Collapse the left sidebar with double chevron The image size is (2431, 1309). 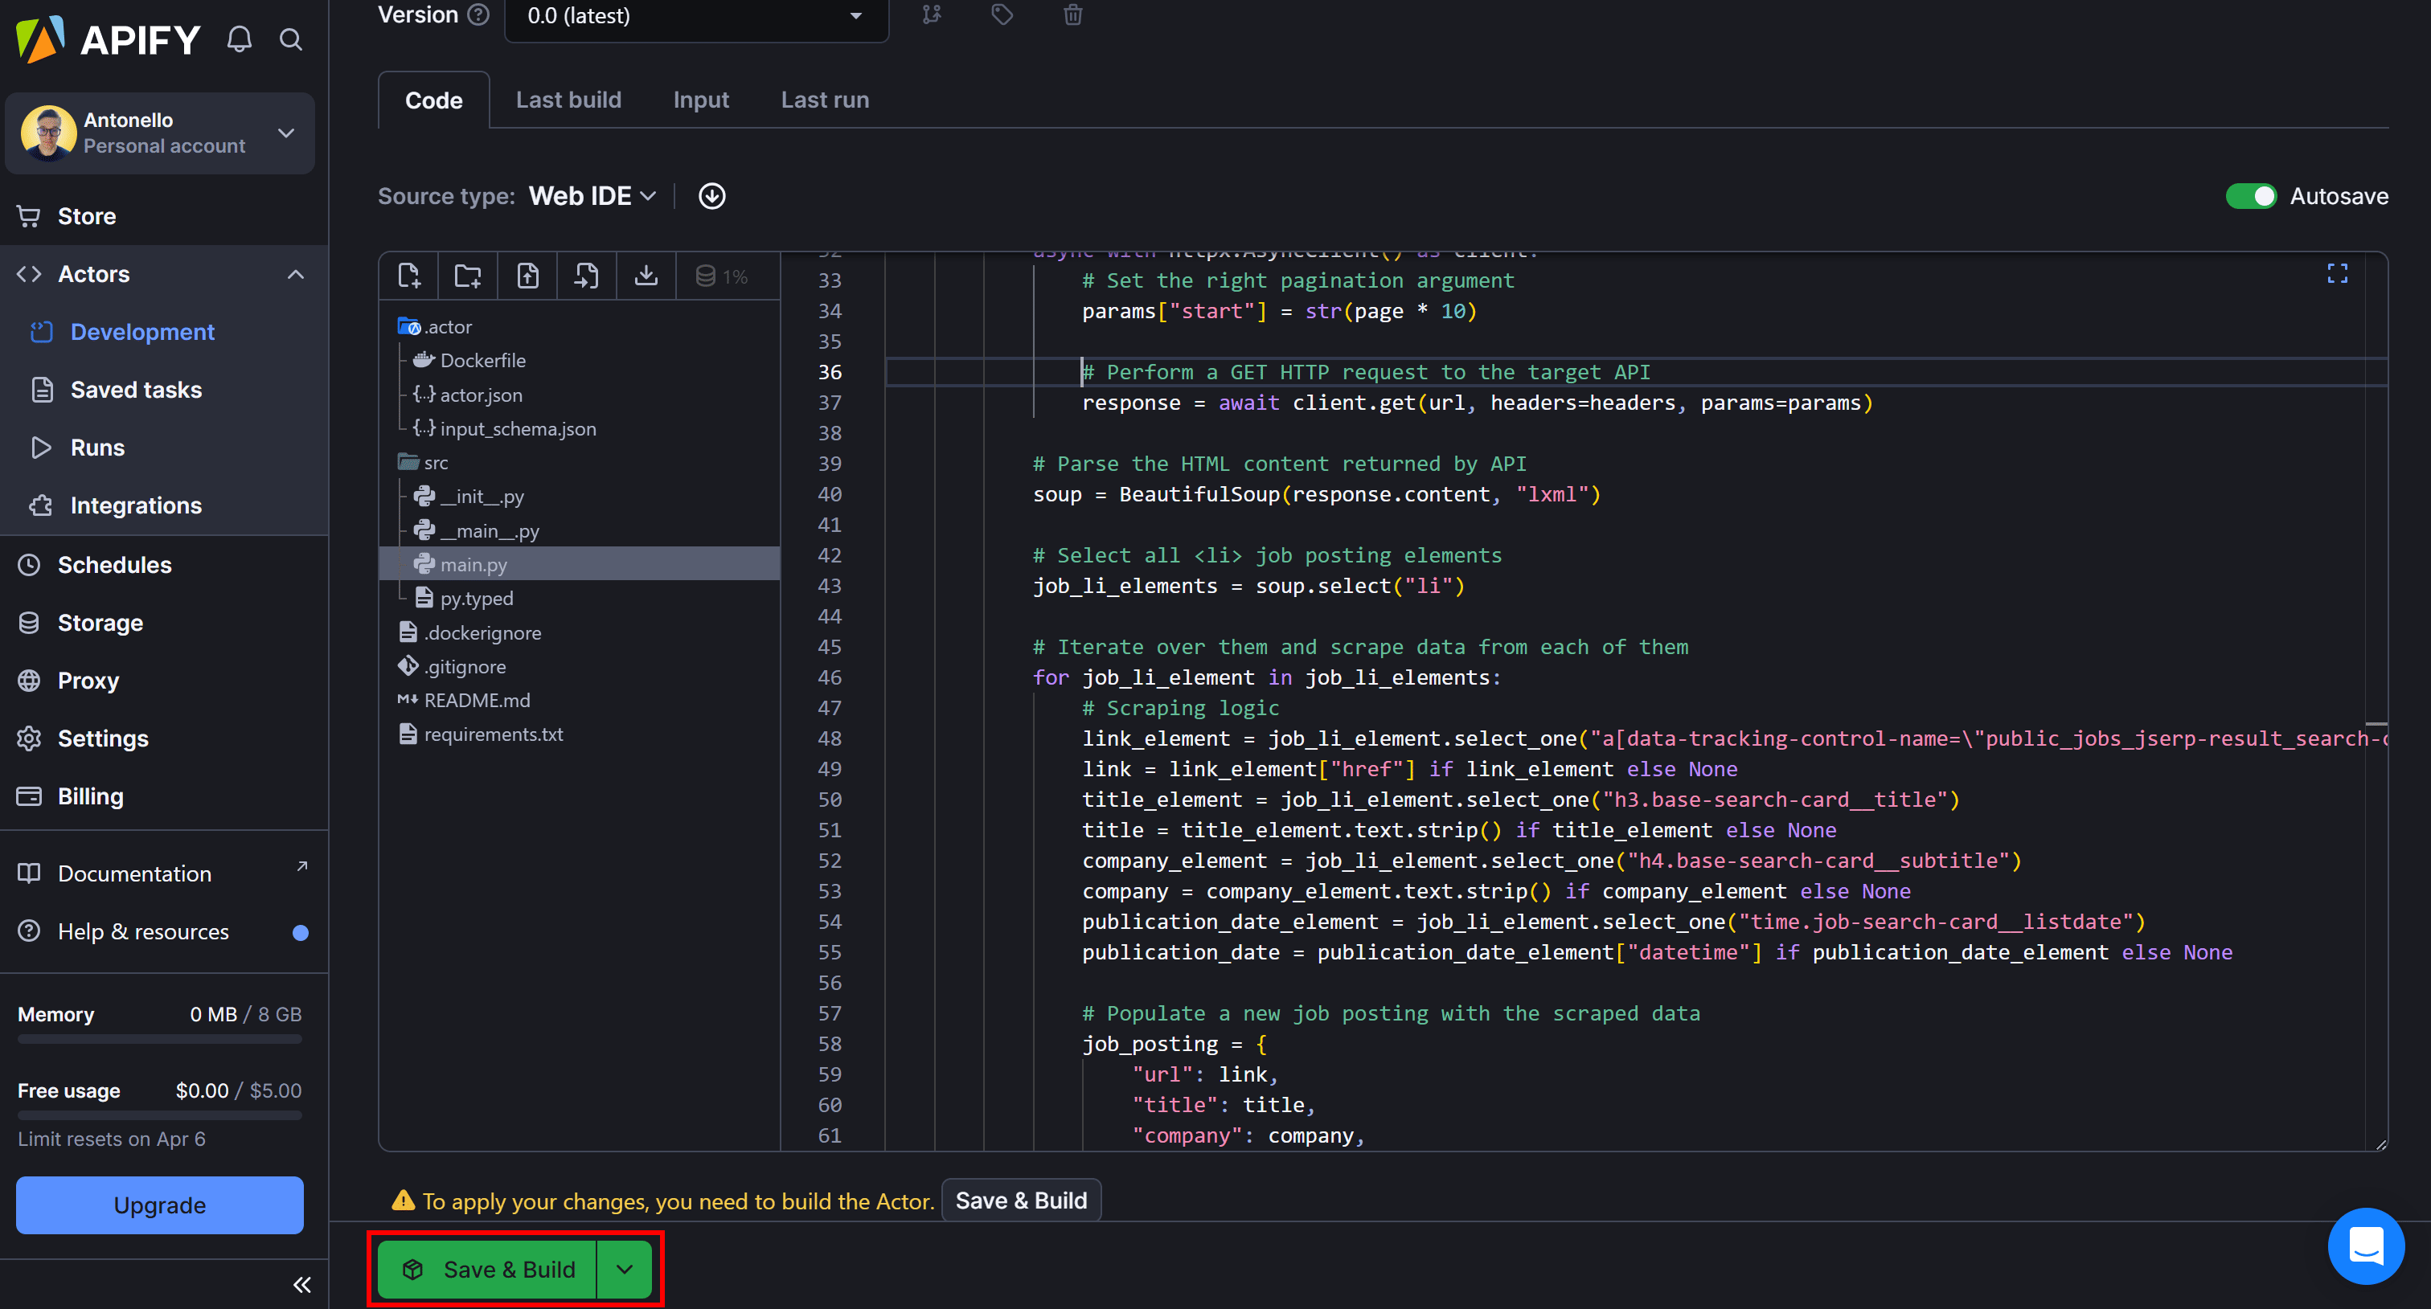[x=302, y=1284]
